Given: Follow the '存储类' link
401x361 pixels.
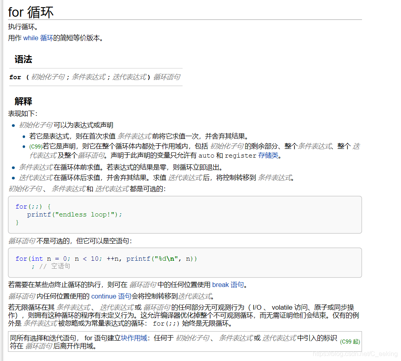Looking at the screenshot, I should pos(268,155).
